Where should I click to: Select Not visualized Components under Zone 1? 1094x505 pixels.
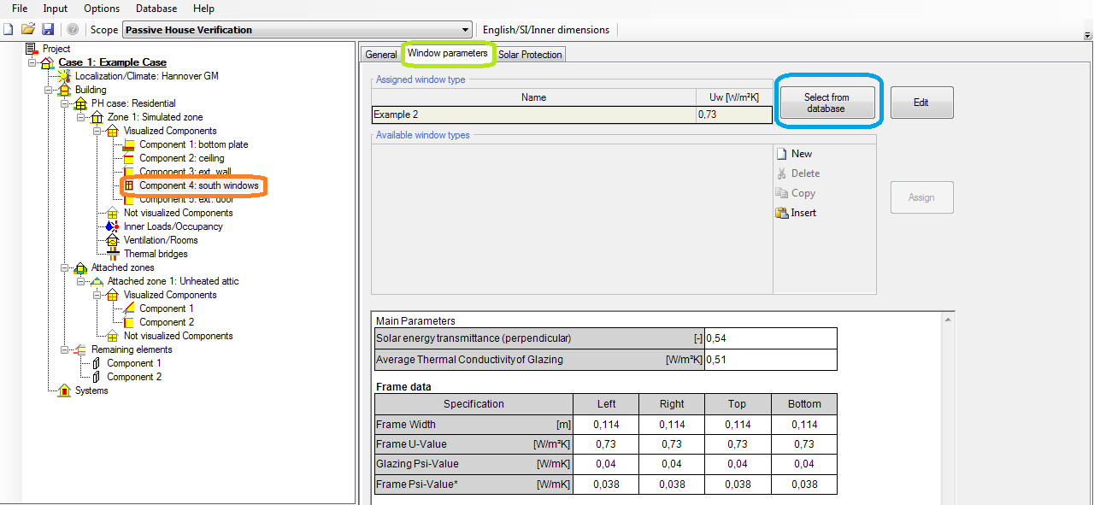tap(178, 213)
